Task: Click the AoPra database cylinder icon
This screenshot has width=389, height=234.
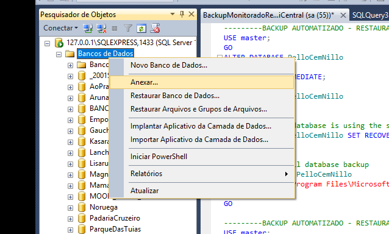Action: click(x=82, y=87)
